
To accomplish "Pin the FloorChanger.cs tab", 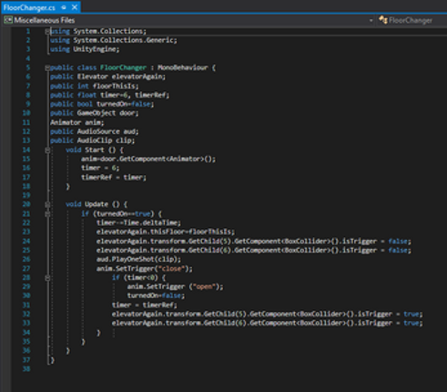I will (x=64, y=7).
